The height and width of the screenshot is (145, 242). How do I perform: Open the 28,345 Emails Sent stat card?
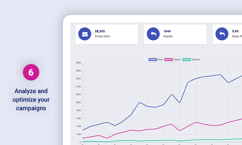107,34
